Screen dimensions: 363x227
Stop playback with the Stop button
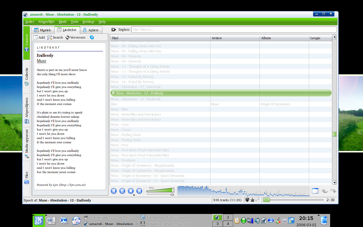point(131,191)
